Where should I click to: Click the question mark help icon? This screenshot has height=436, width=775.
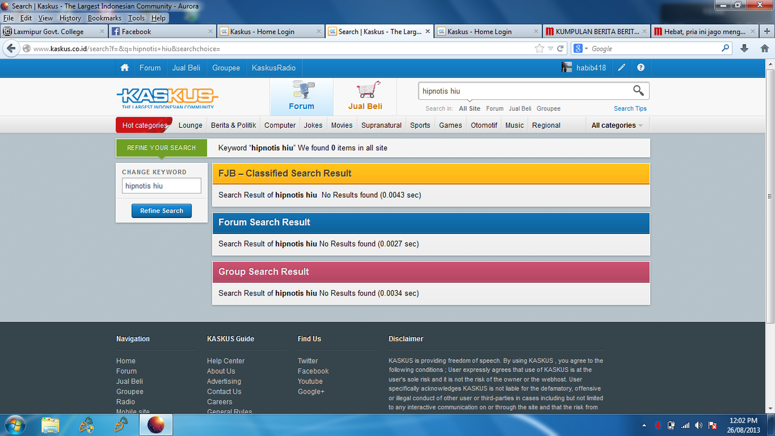[641, 68]
